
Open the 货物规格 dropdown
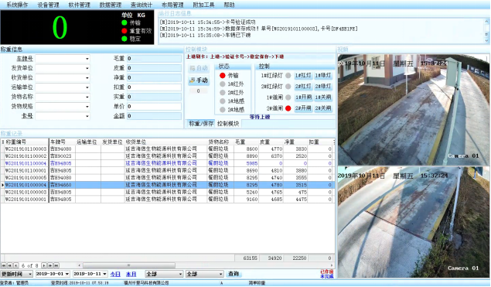pyautogui.click(x=87, y=107)
